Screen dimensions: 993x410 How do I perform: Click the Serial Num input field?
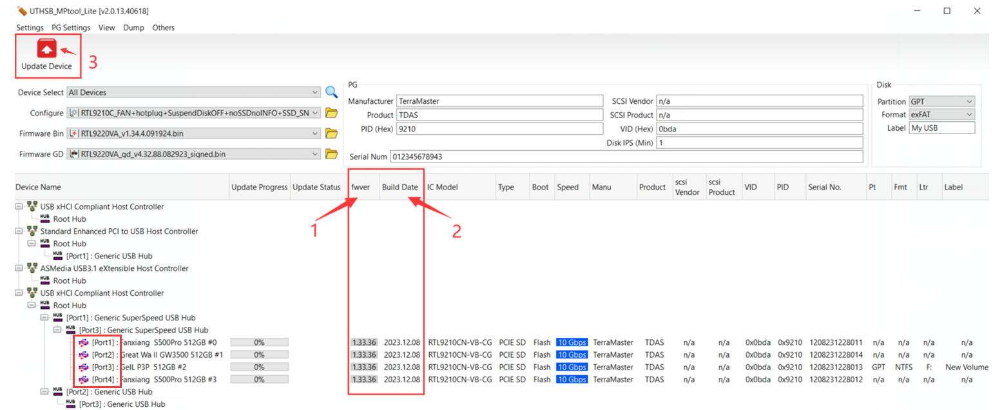coord(626,157)
